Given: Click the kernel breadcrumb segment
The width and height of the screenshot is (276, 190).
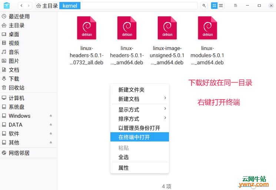Looking at the screenshot, I should (70, 6).
